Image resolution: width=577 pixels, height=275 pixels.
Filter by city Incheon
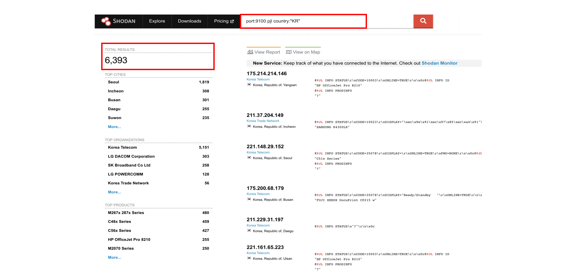(x=116, y=91)
